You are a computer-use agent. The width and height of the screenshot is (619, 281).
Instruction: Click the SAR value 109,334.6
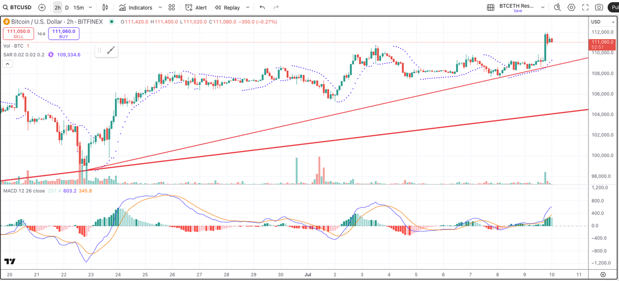click(x=69, y=55)
